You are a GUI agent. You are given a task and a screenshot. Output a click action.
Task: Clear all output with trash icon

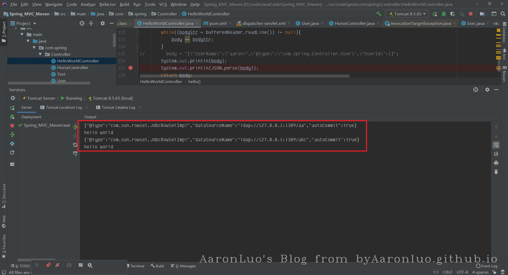(496, 172)
